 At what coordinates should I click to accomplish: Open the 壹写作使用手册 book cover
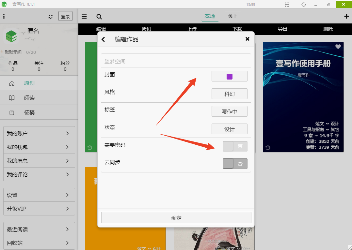tap(303, 97)
